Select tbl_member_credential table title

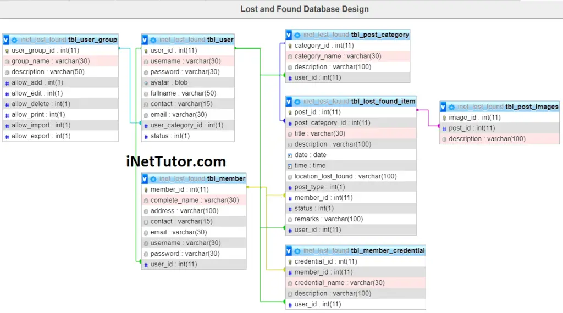[x=388, y=250]
